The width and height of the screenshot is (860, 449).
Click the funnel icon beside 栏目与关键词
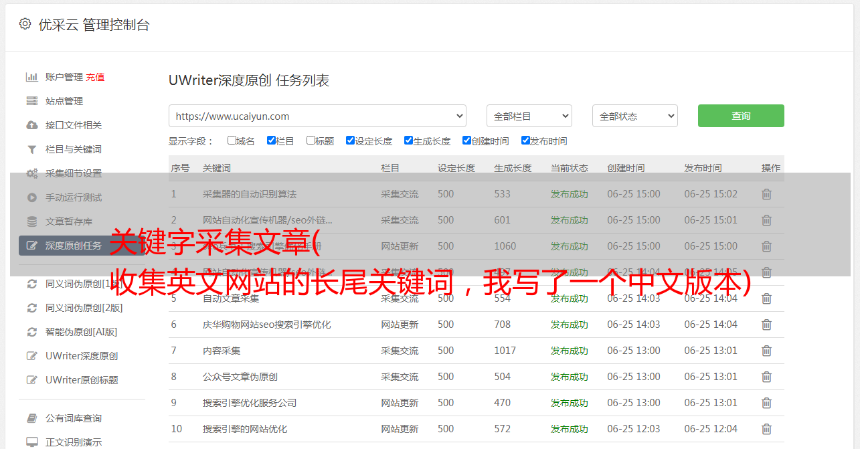click(31, 149)
